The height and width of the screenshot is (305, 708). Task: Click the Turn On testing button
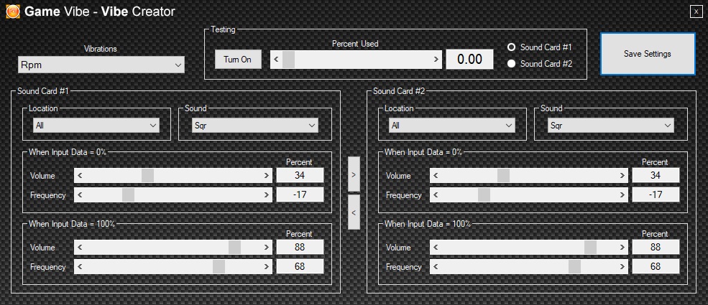click(x=238, y=60)
